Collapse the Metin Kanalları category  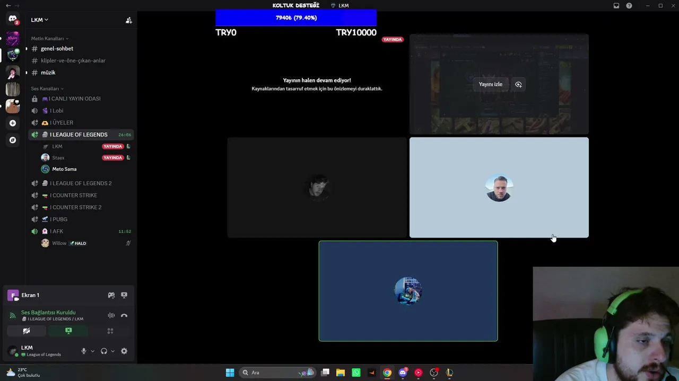pyautogui.click(x=49, y=39)
